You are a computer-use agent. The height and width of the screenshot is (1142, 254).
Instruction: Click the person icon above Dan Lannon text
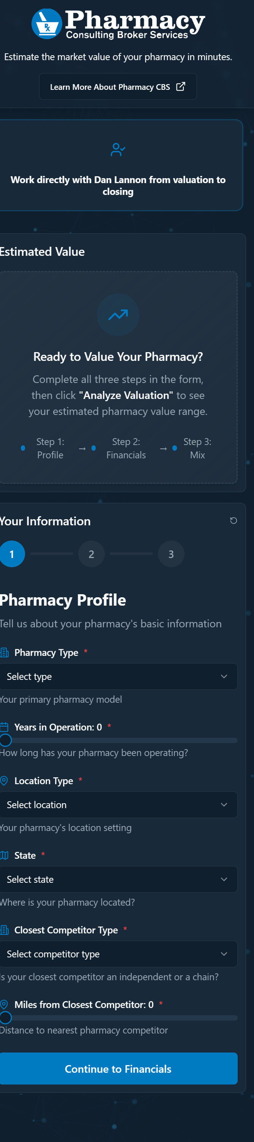tap(118, 149)
